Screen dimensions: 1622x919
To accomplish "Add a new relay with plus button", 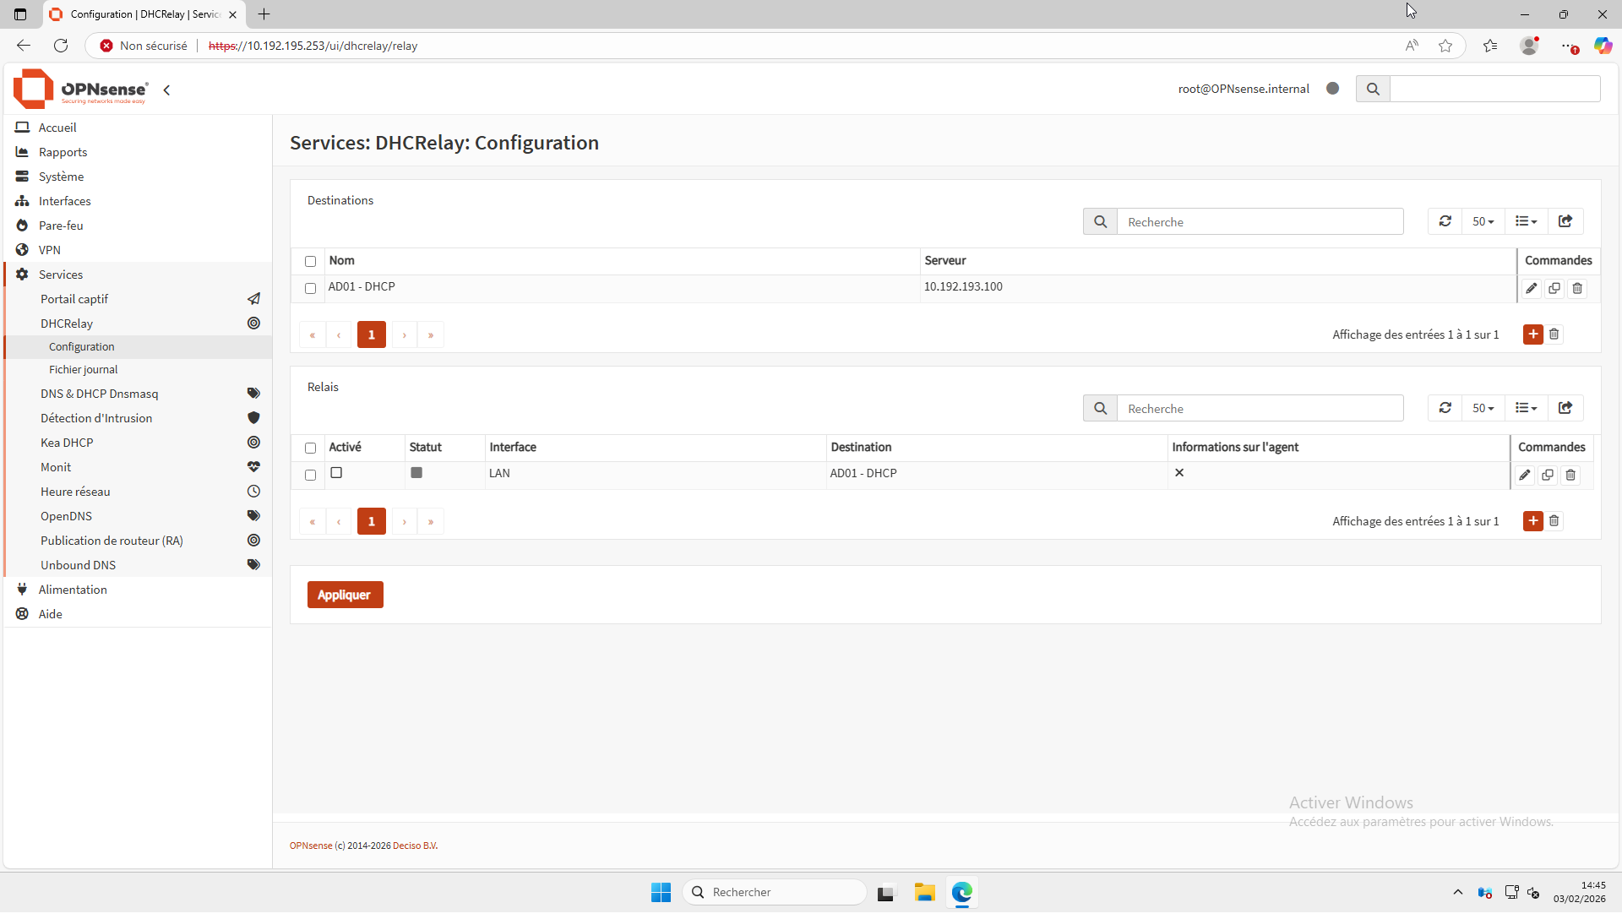I will point(1532,521).
